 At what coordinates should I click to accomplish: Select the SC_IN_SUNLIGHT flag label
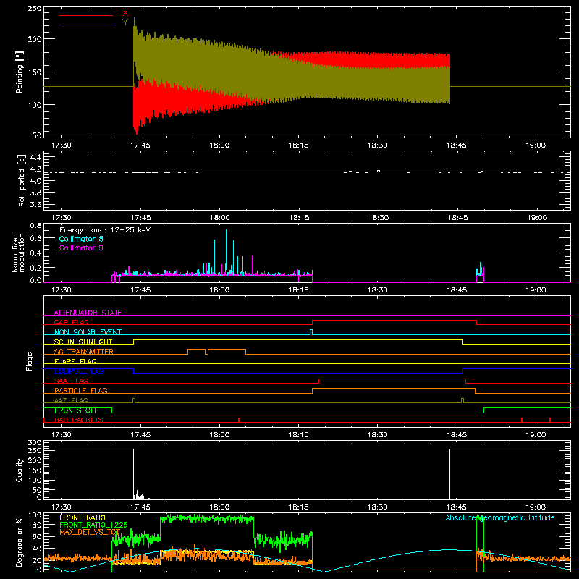coord(83,342)
